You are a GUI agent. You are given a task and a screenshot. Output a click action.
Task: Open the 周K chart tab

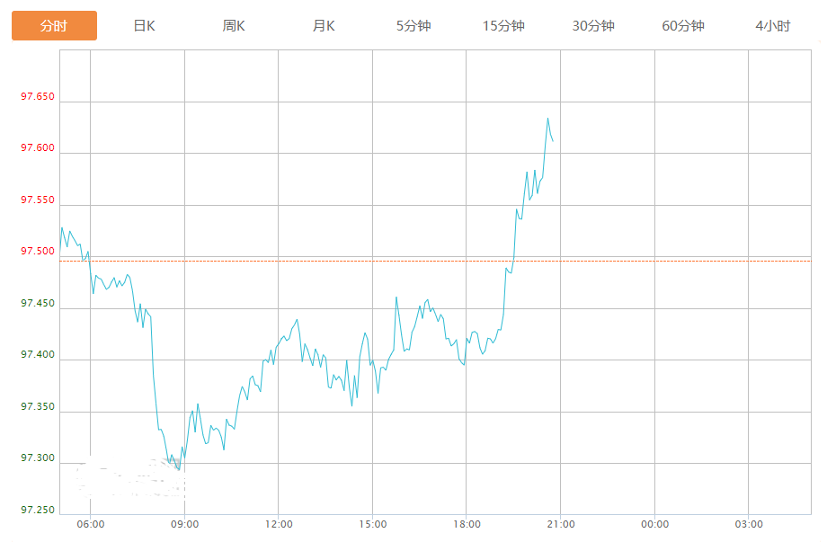(x=234, y=26)
